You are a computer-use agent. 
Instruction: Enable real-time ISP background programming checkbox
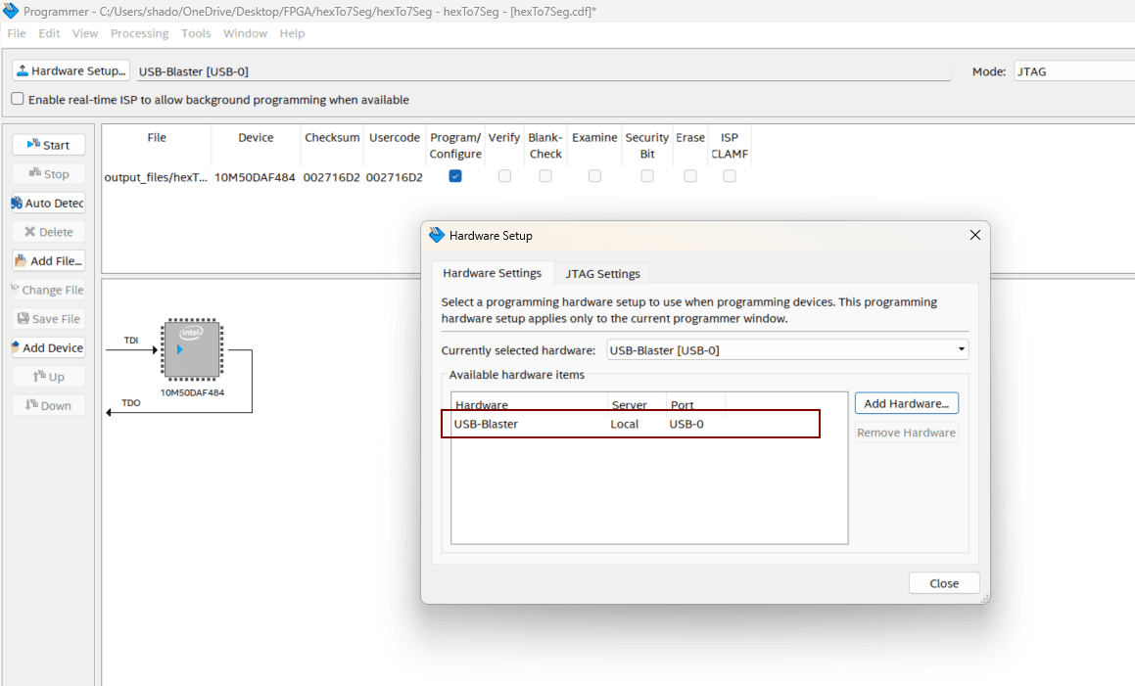[x=18, y=99]
